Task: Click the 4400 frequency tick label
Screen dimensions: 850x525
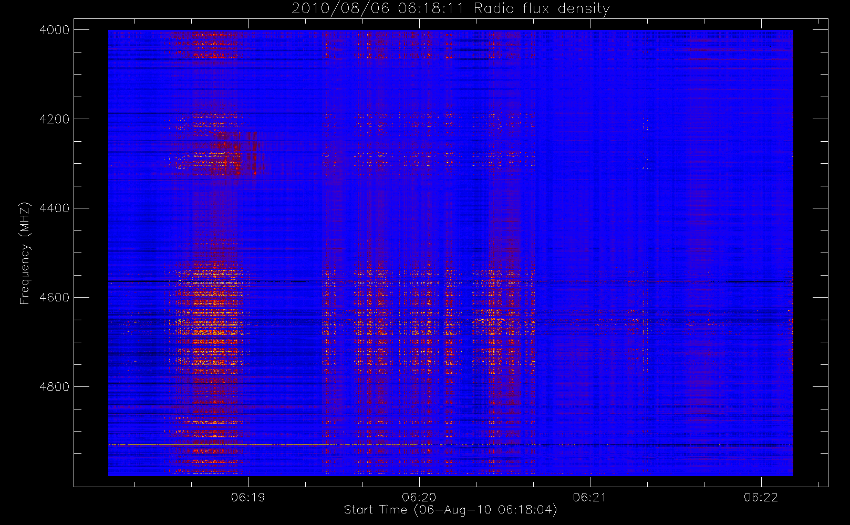Action: coord(55,208)
